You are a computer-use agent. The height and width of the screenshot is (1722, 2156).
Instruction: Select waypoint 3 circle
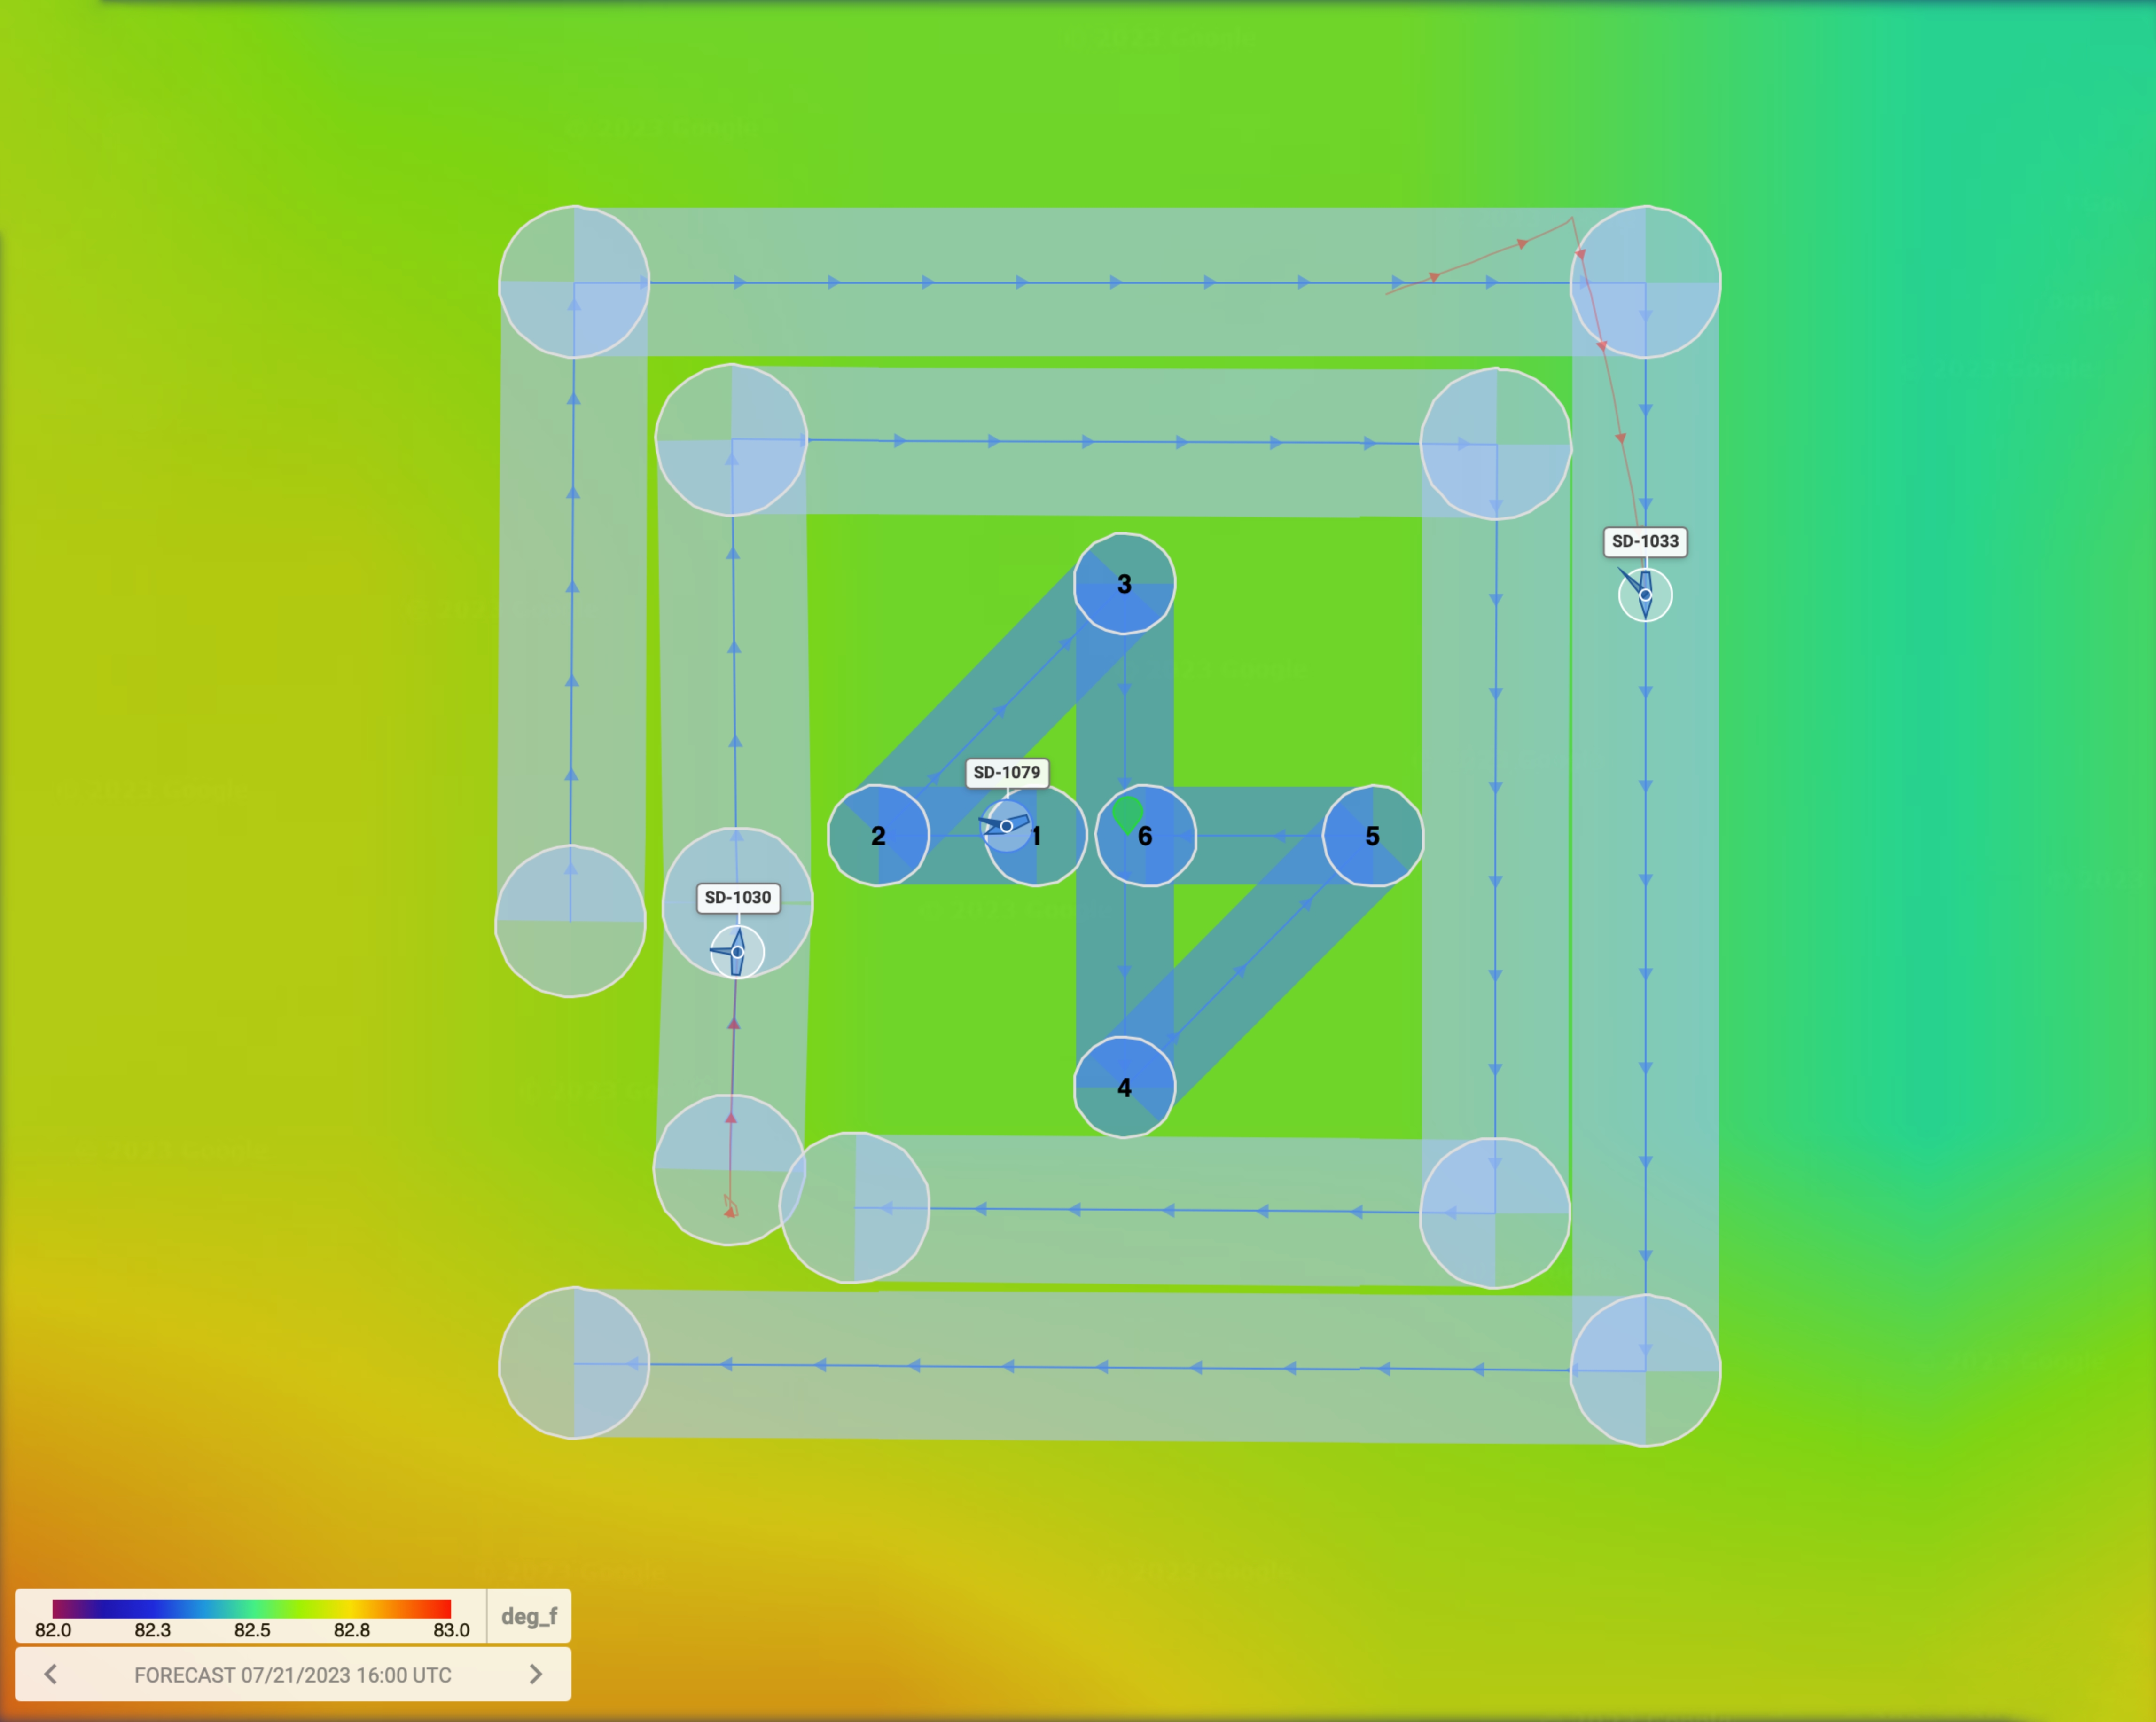pyautogui.click(x=1124, y=584)
